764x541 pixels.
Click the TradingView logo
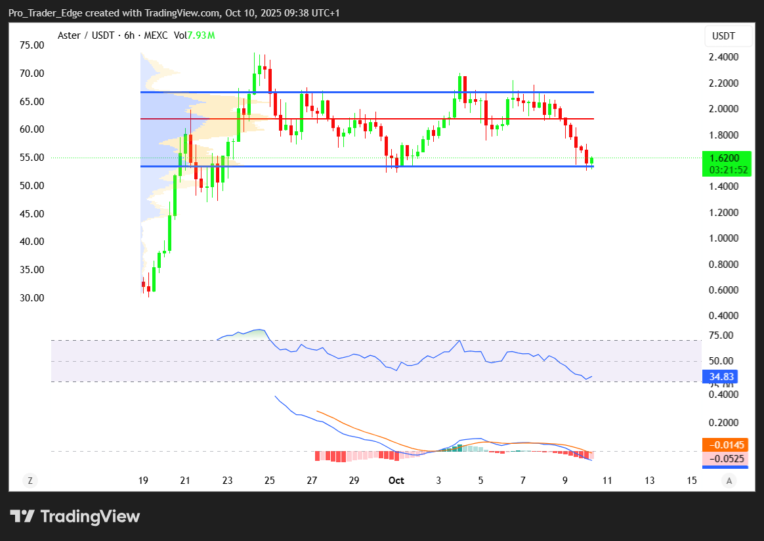(75, 516)
